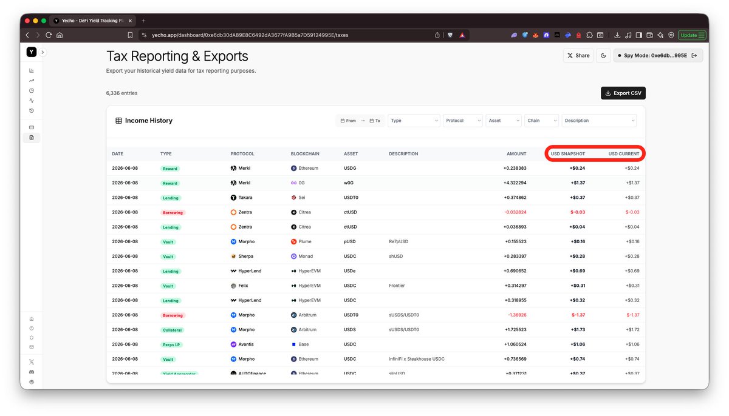Click the DATE column header
Image resolution: width=729 pixels, height=416 pixels.
(x=117, y=154)
